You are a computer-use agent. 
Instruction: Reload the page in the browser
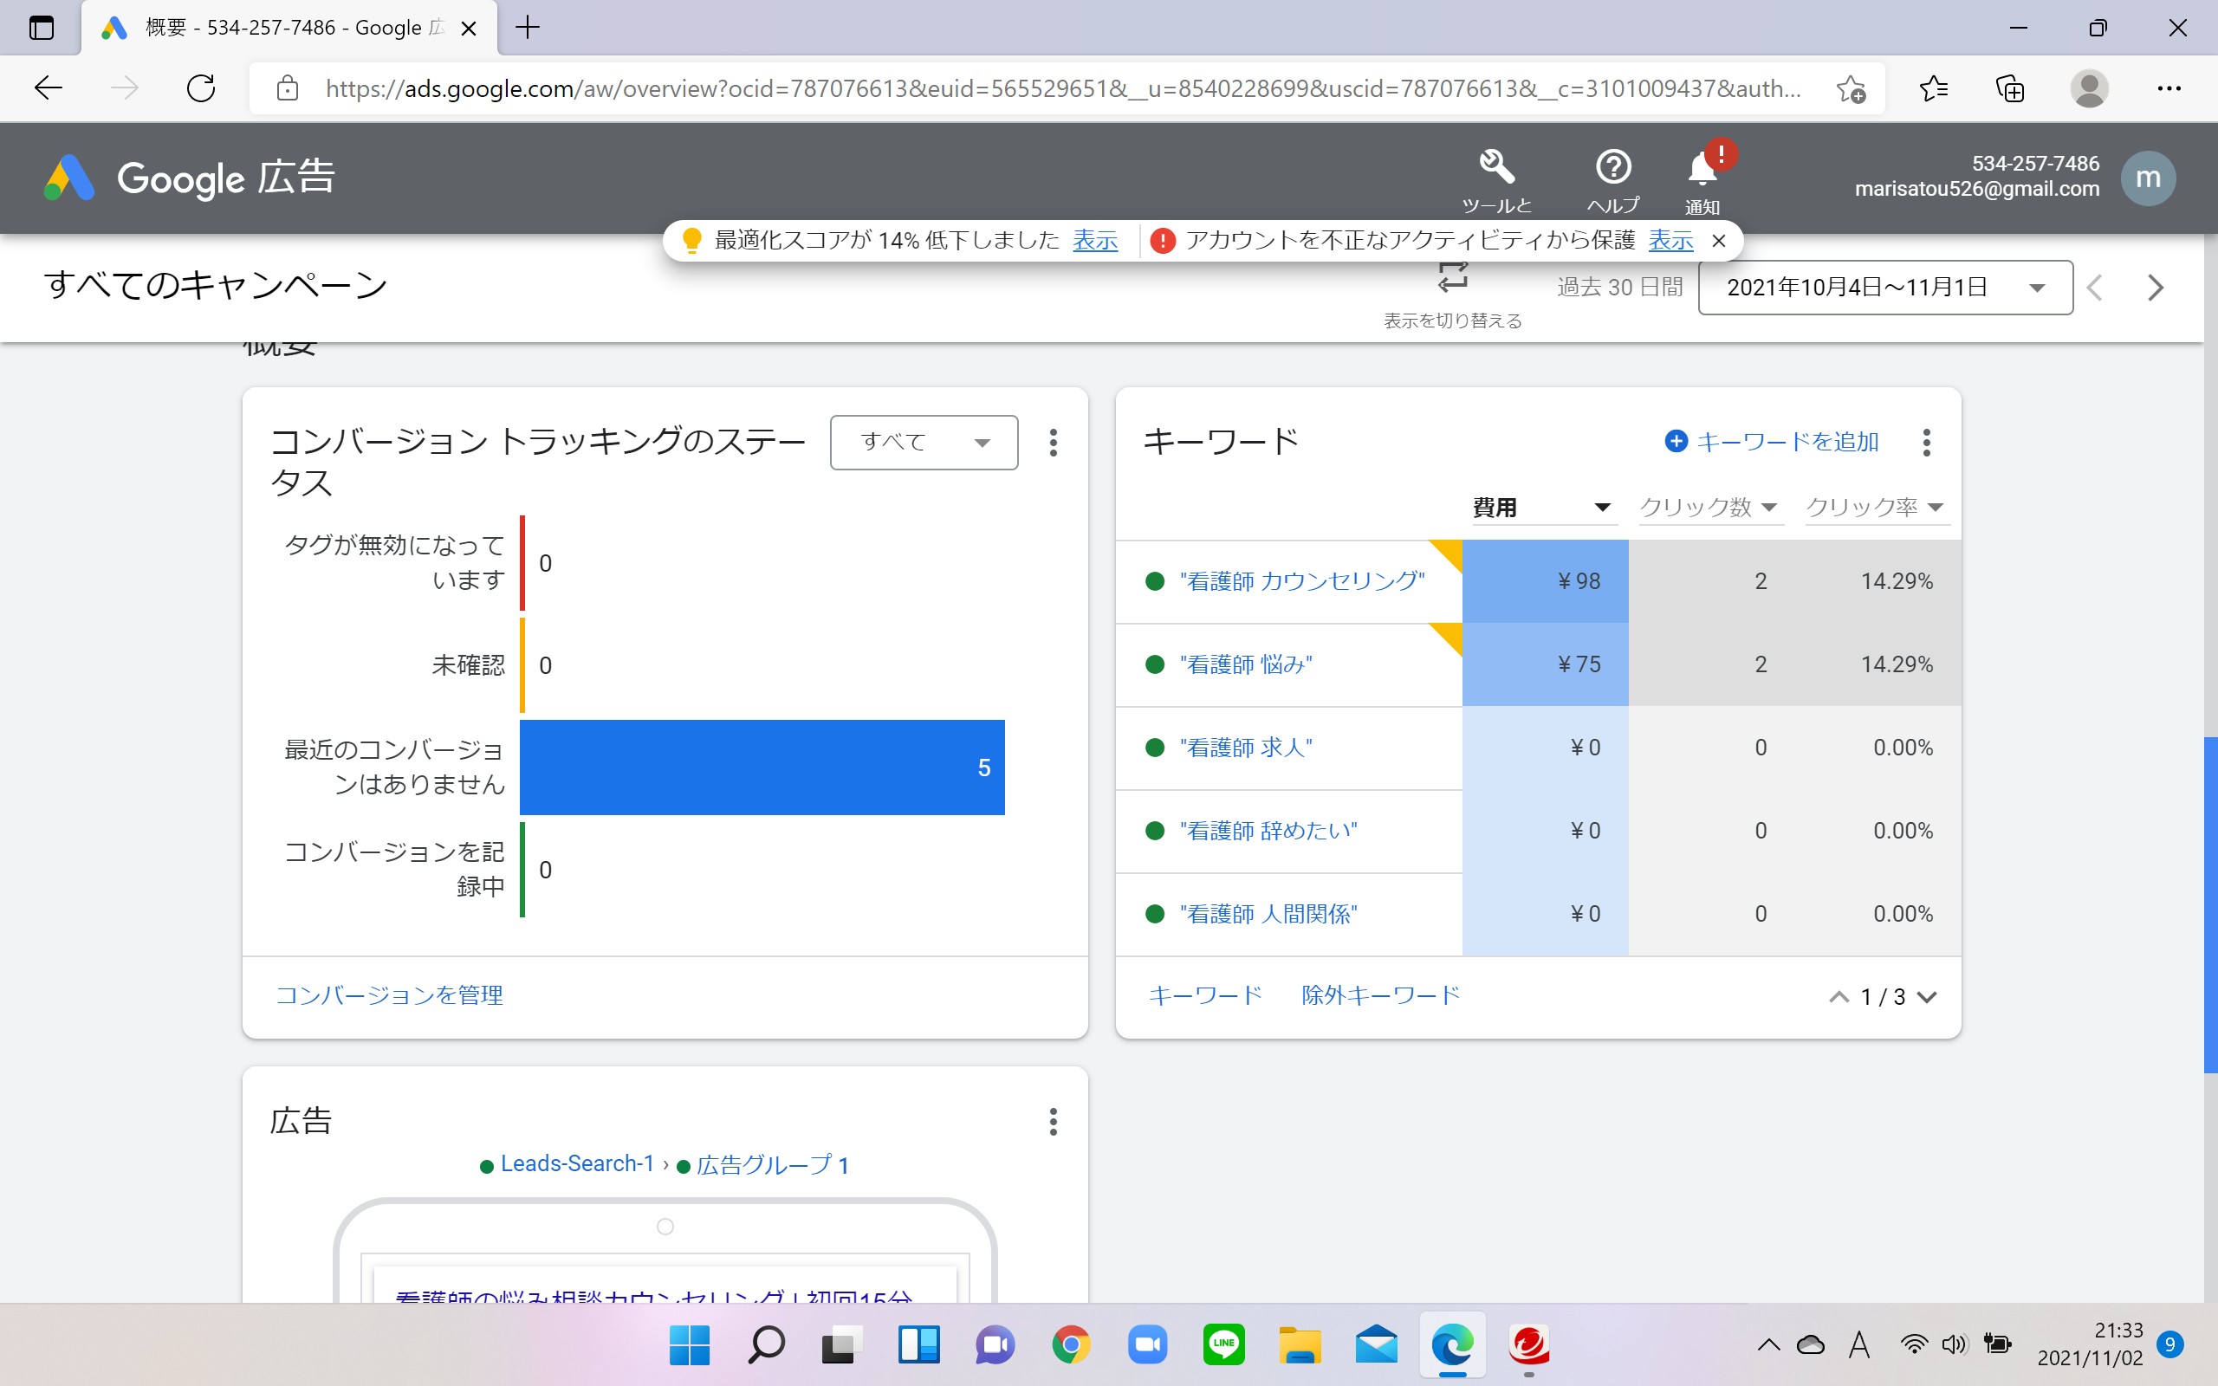coord(201,88)
